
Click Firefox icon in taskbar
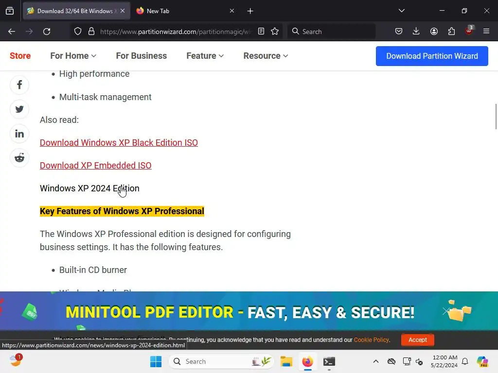307,361
